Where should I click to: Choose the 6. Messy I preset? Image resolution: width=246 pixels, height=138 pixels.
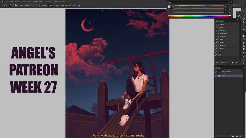[x=227, y=43]
